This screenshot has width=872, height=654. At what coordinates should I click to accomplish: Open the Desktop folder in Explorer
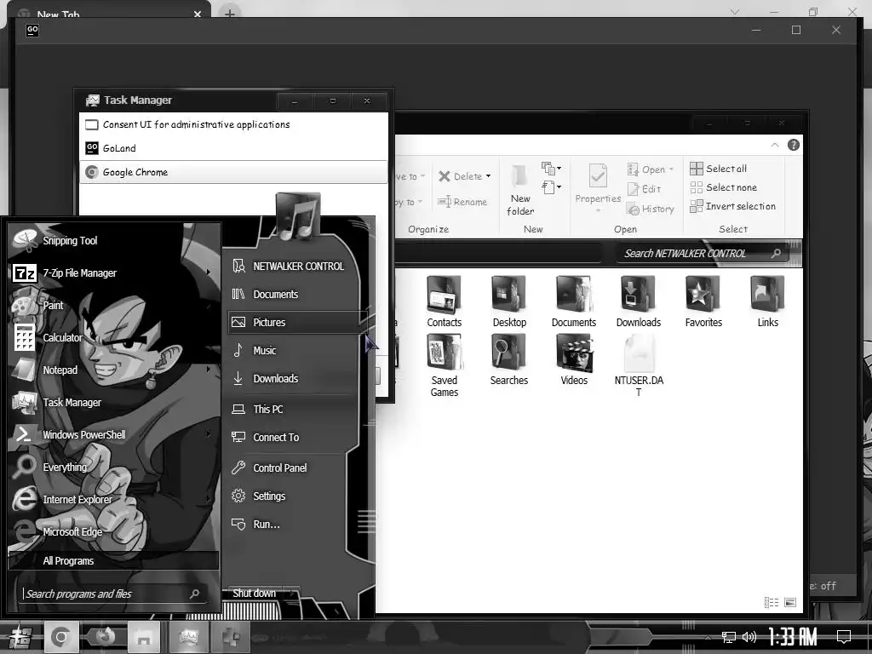point(509,301)
